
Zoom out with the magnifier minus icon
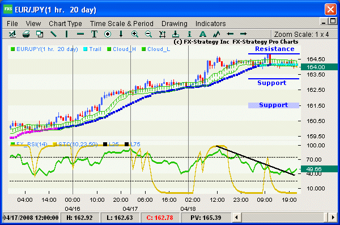(148, 34)
